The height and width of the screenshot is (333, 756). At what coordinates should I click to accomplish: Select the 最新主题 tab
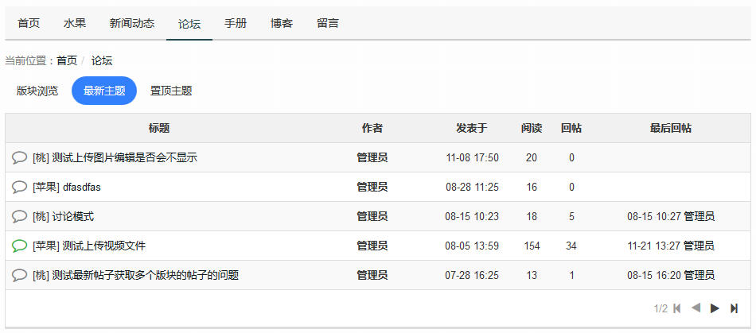click(104, 91)
